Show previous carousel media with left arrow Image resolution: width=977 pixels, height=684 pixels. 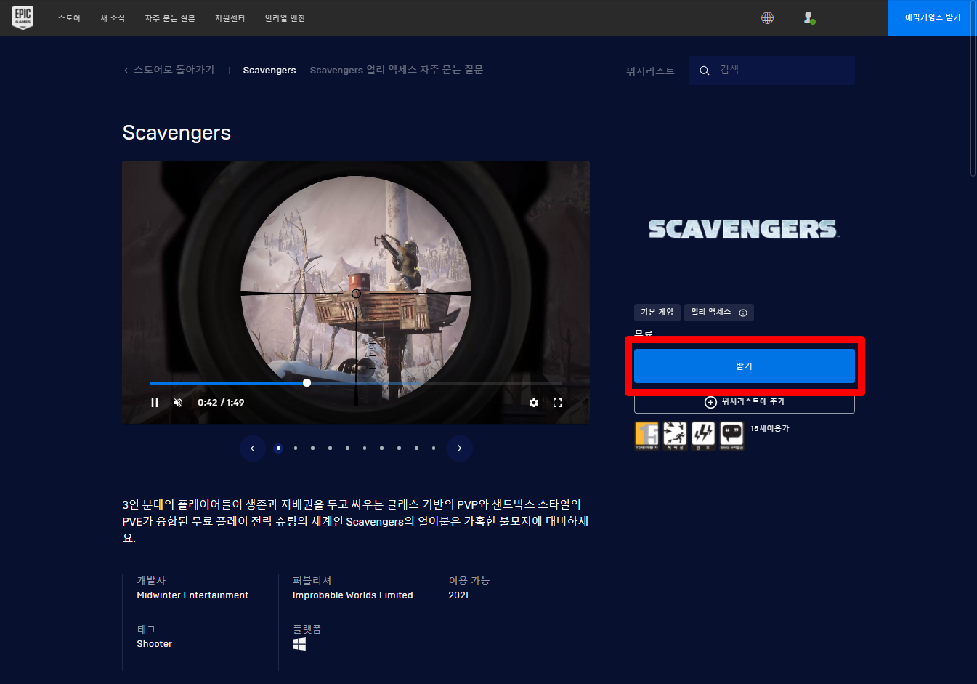click(253, 448)
